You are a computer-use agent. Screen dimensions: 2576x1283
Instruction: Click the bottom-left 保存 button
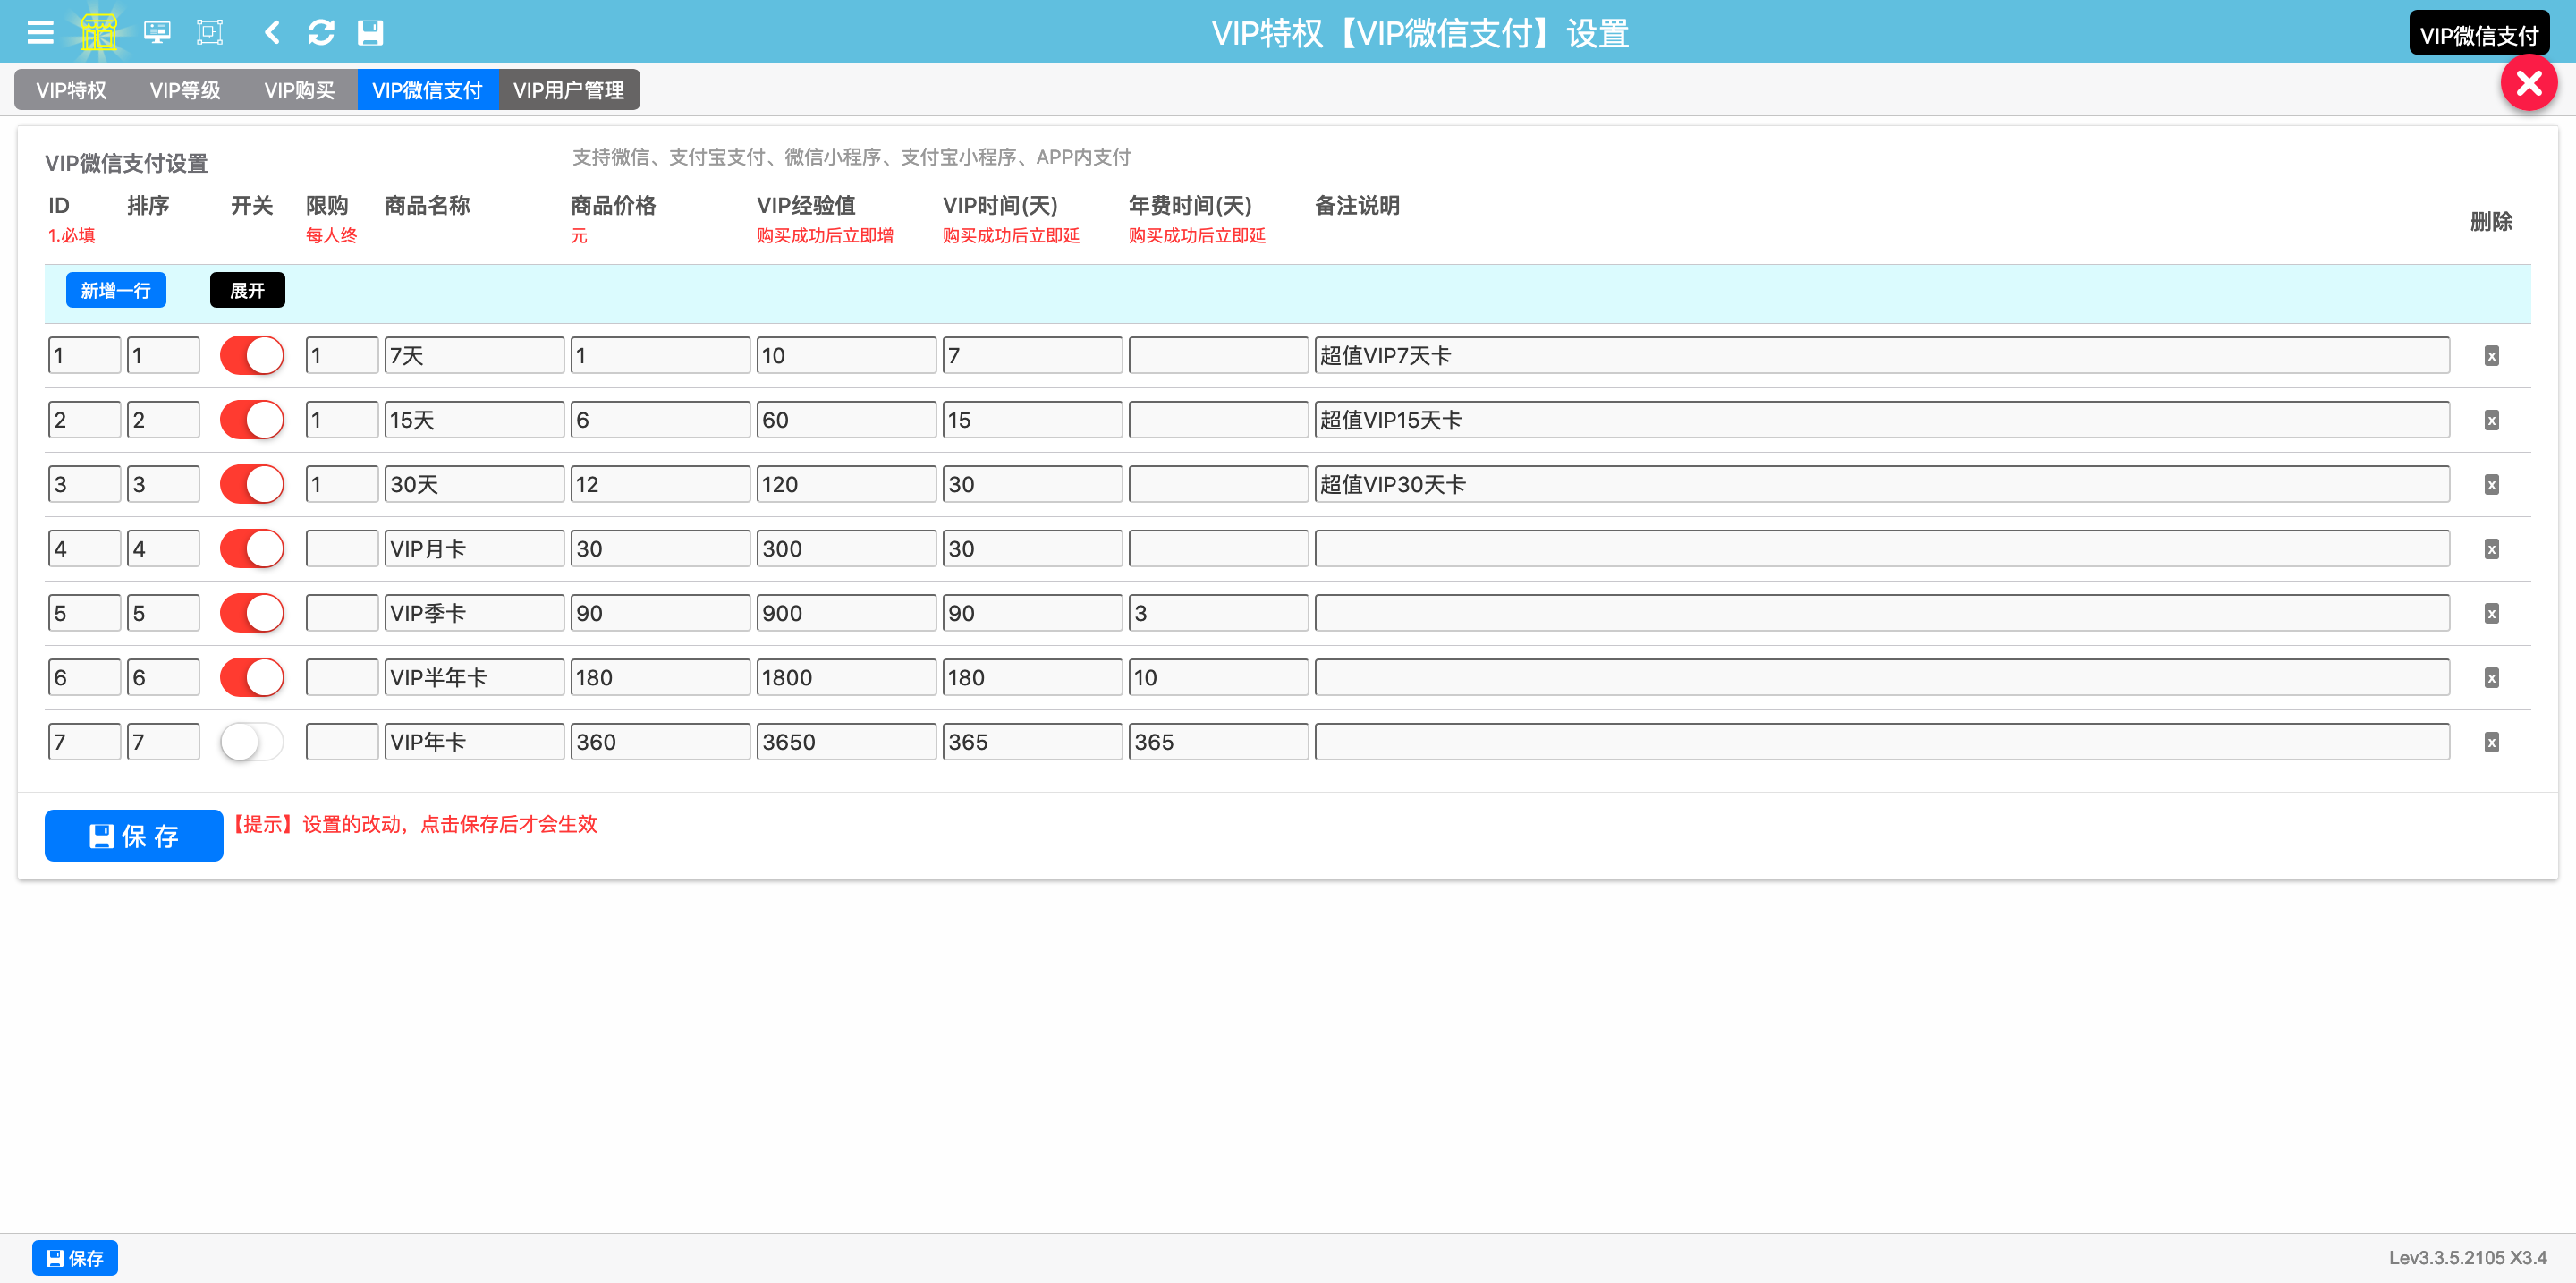[x=75, y=1257]
